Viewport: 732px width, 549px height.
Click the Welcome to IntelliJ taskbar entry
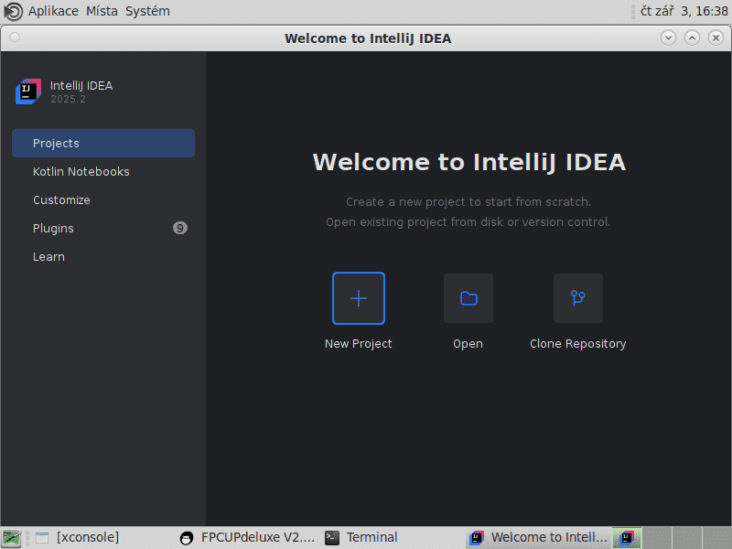click(x=538, y=538)
